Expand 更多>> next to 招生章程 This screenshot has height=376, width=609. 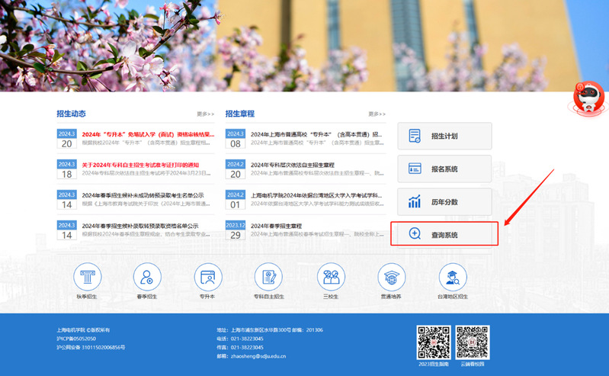coord(376,114)
